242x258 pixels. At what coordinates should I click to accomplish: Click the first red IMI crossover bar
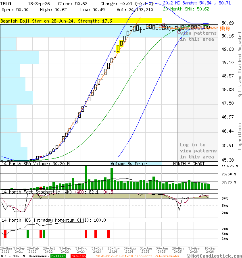point(5,234)
